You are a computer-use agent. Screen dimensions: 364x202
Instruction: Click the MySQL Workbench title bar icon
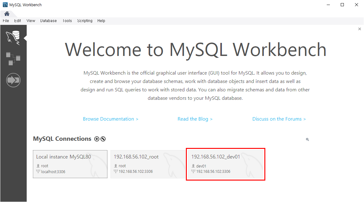(x=5, y=5)
